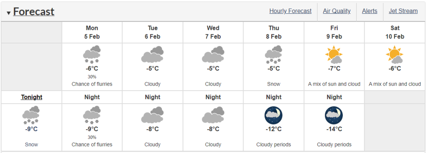Open the Jet Stream link
The image size is (427, 153).
403,11
